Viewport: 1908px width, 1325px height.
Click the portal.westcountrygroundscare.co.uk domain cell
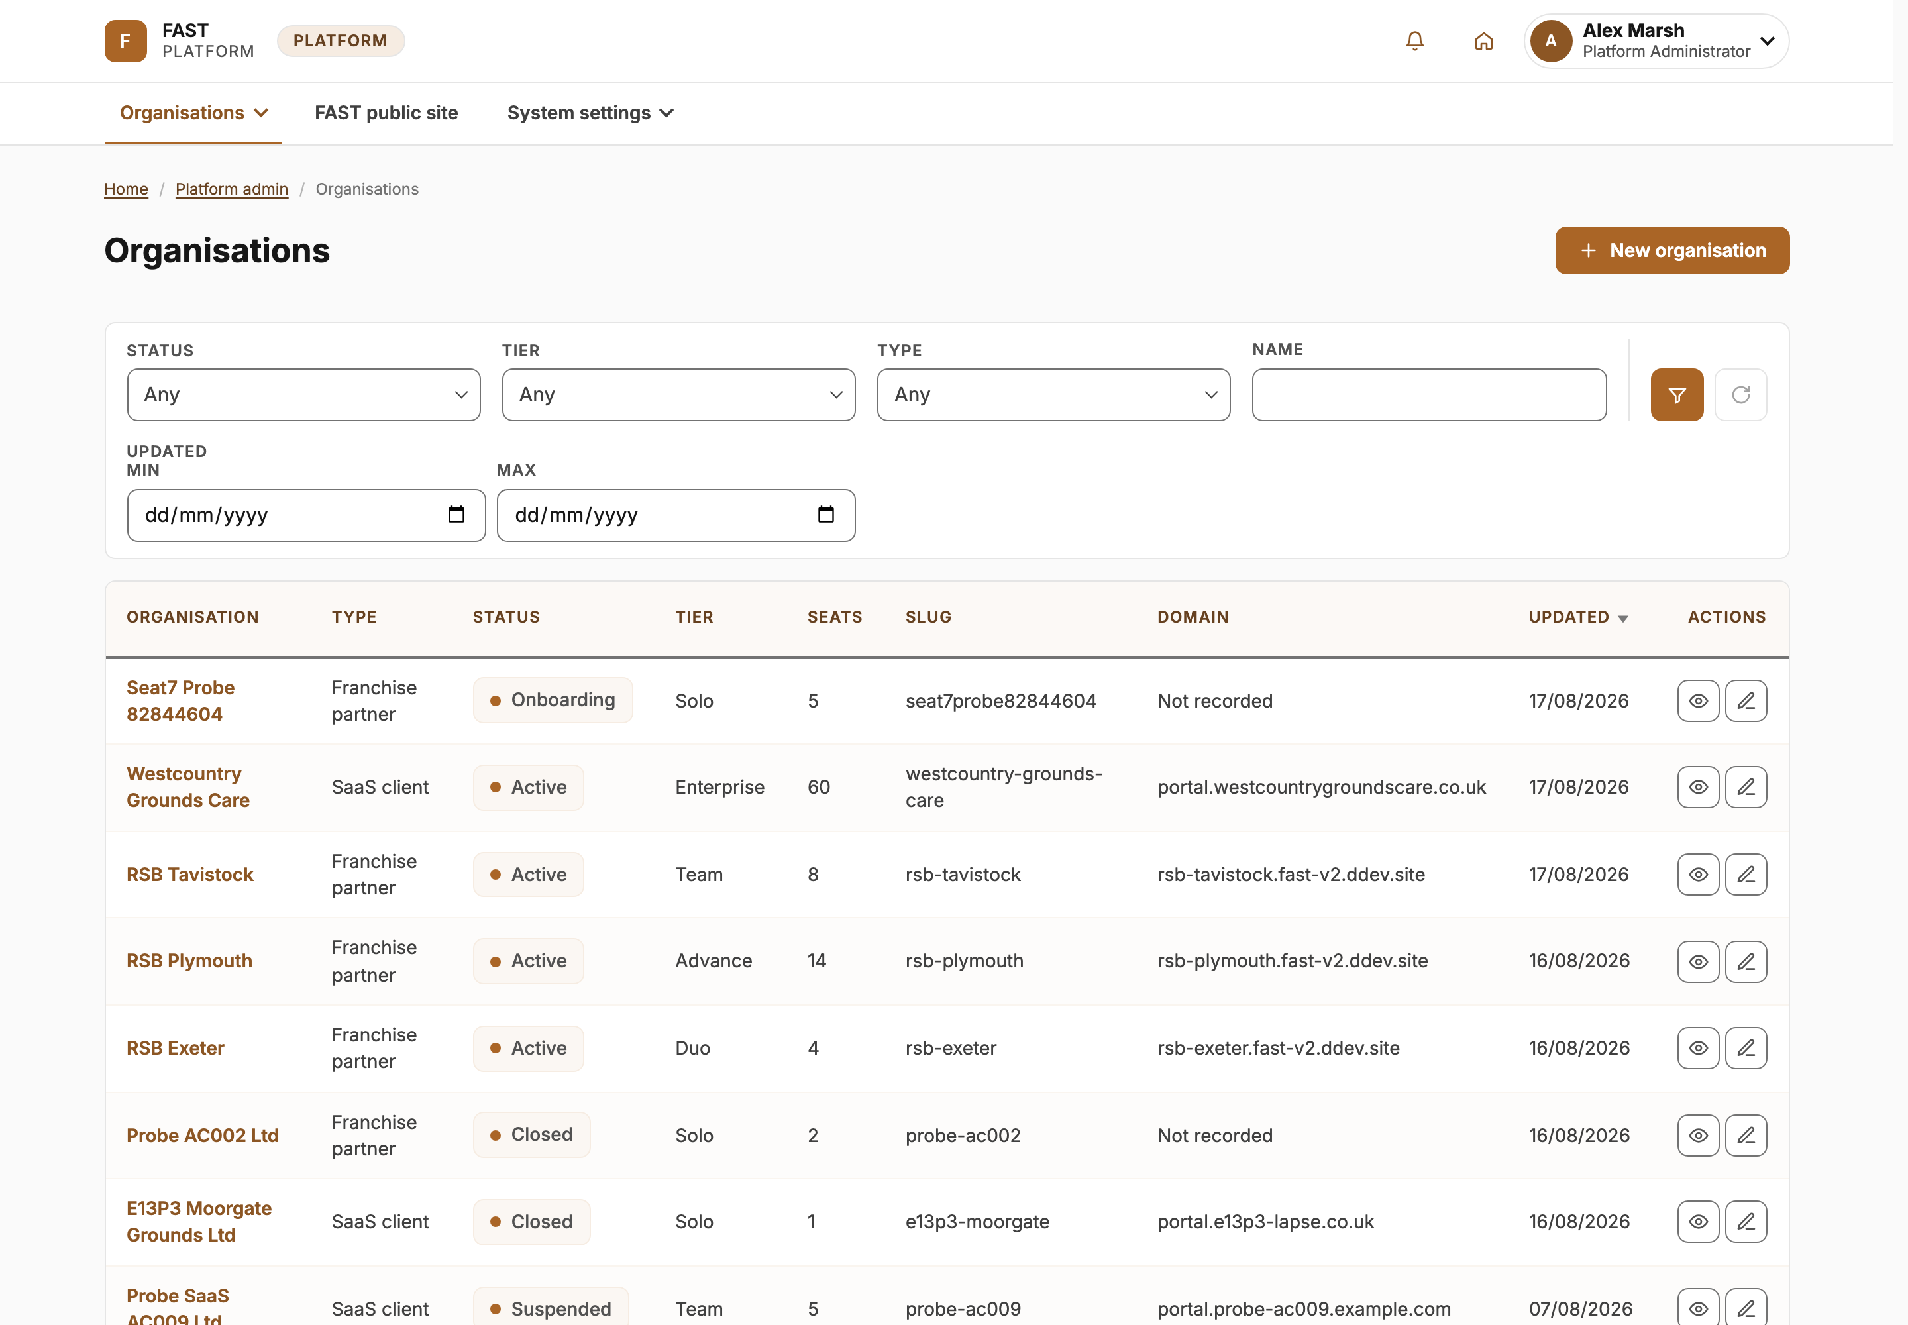[1321, 787]
